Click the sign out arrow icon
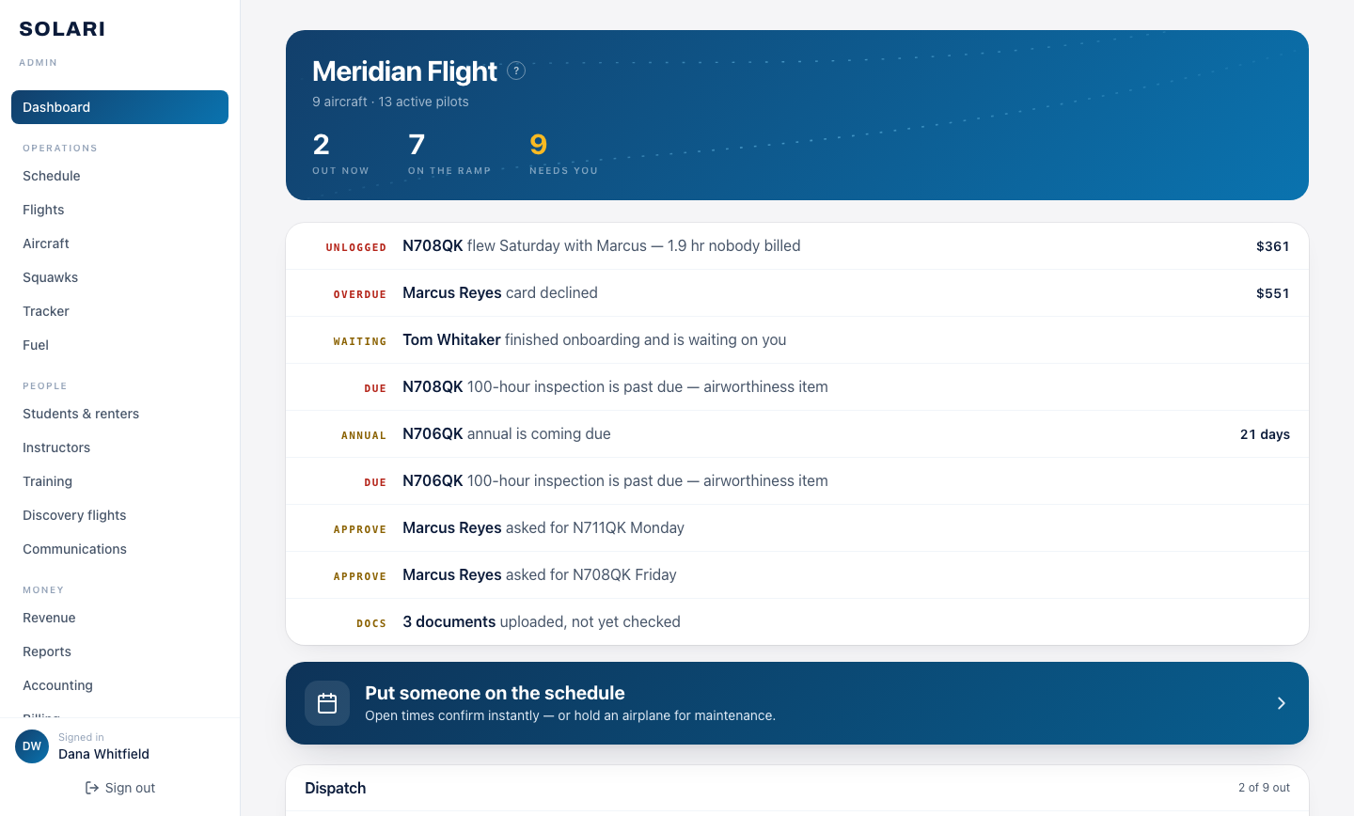Screen dimensions: 1354x816 point(92,788)
